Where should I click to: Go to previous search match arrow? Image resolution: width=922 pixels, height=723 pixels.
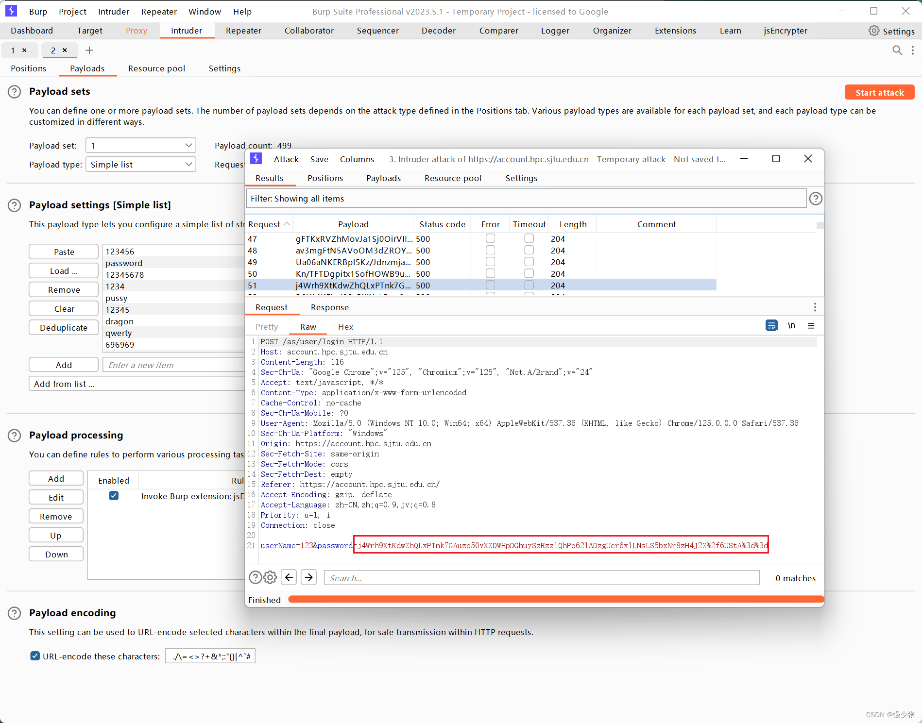(x=289, y=577)
